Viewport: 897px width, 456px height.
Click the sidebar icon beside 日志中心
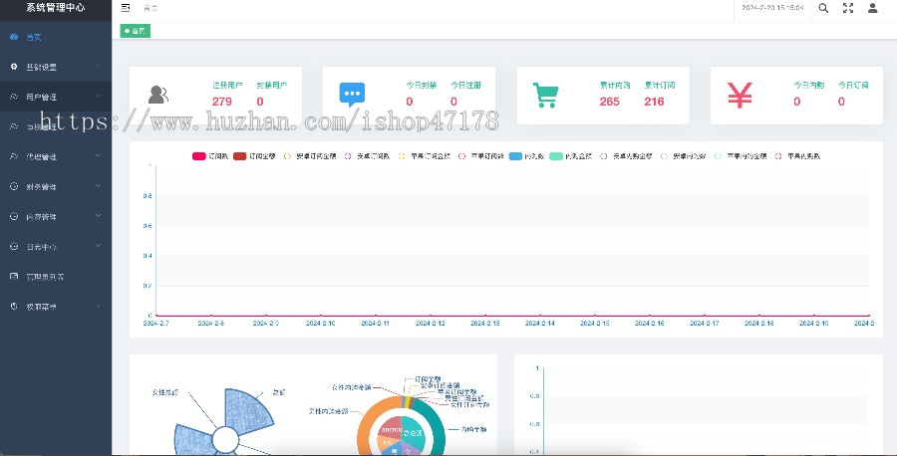[x=14, y=246]
